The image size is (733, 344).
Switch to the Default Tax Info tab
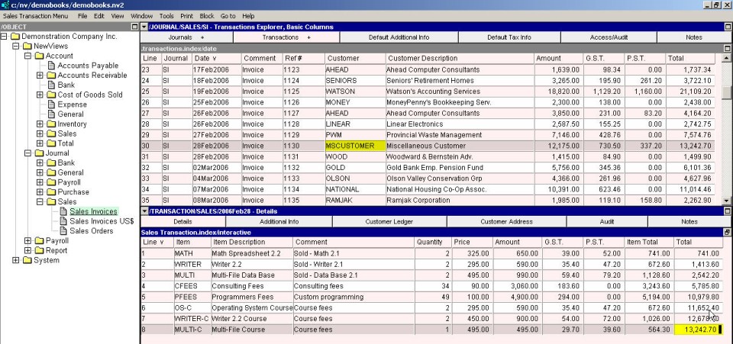[x=509, y=37]
